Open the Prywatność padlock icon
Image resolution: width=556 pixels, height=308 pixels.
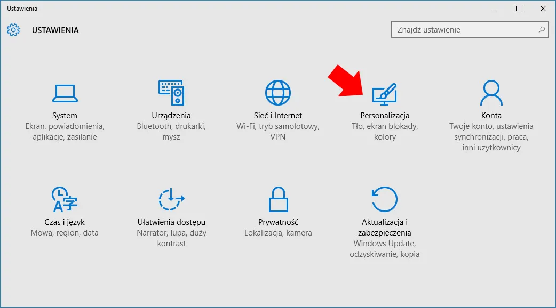pos(279,199)
